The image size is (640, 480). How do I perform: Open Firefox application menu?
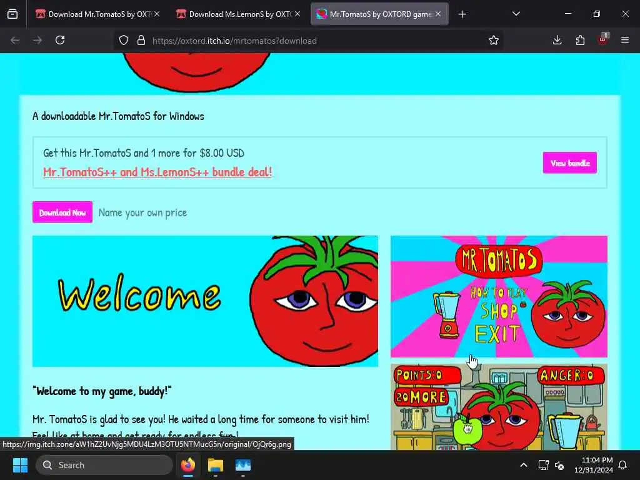625,40
